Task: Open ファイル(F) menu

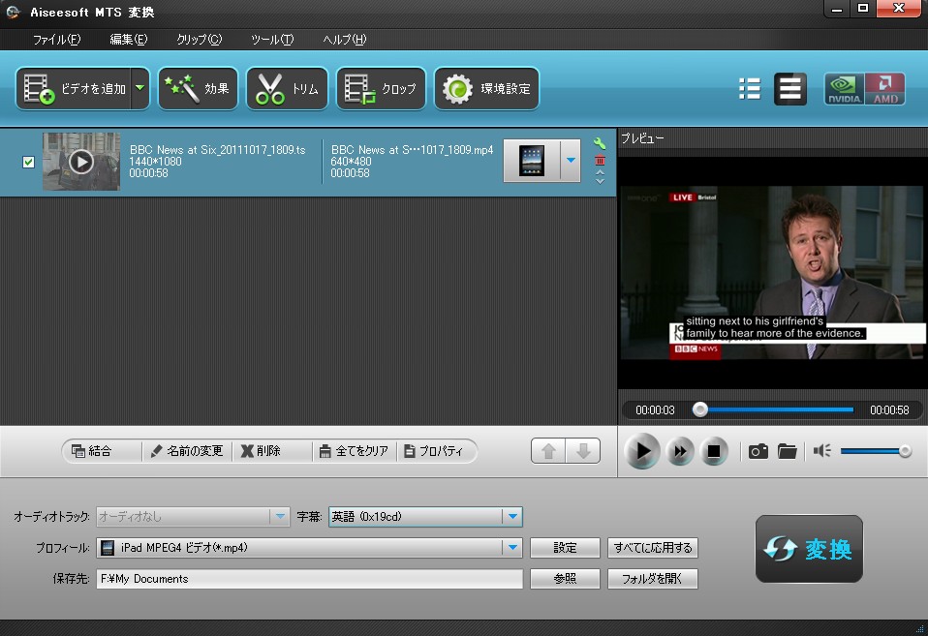Action: (56, 40)
